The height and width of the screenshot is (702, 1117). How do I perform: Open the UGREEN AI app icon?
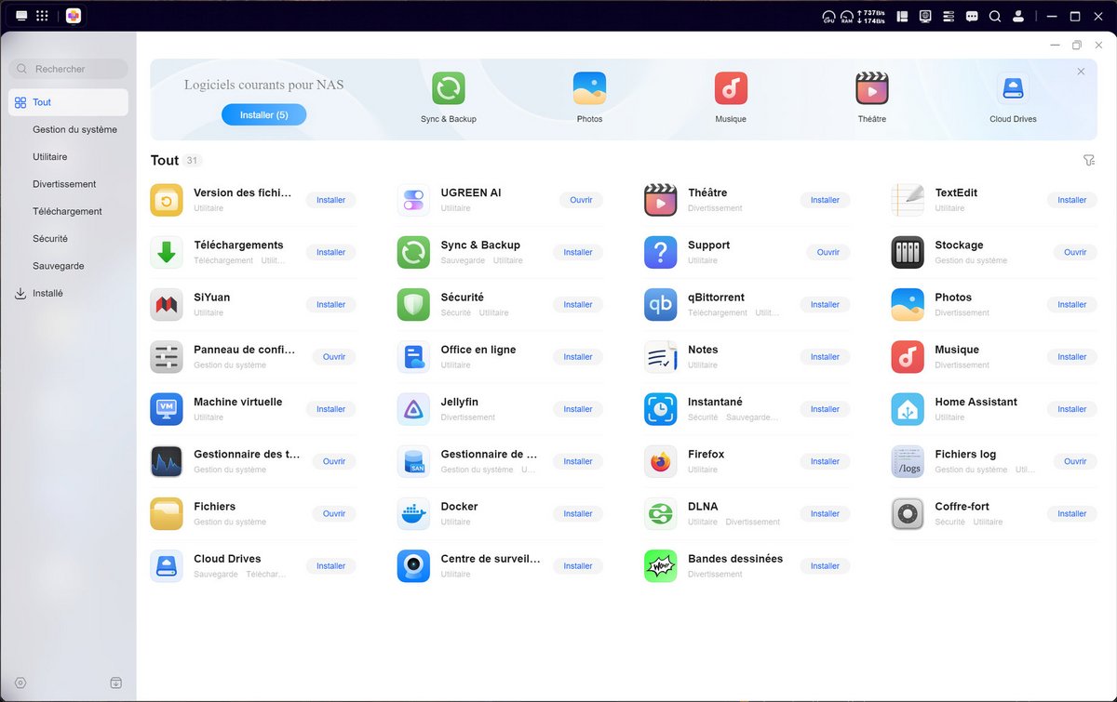click(413, 200)
